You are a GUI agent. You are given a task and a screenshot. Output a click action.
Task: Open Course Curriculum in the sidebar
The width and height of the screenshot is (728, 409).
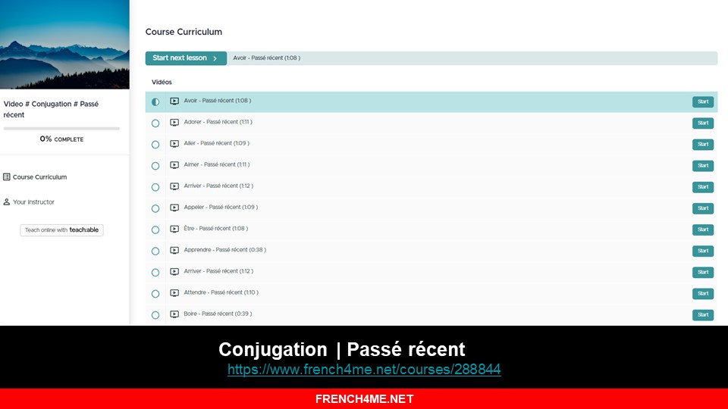click(x=39, y=177)
